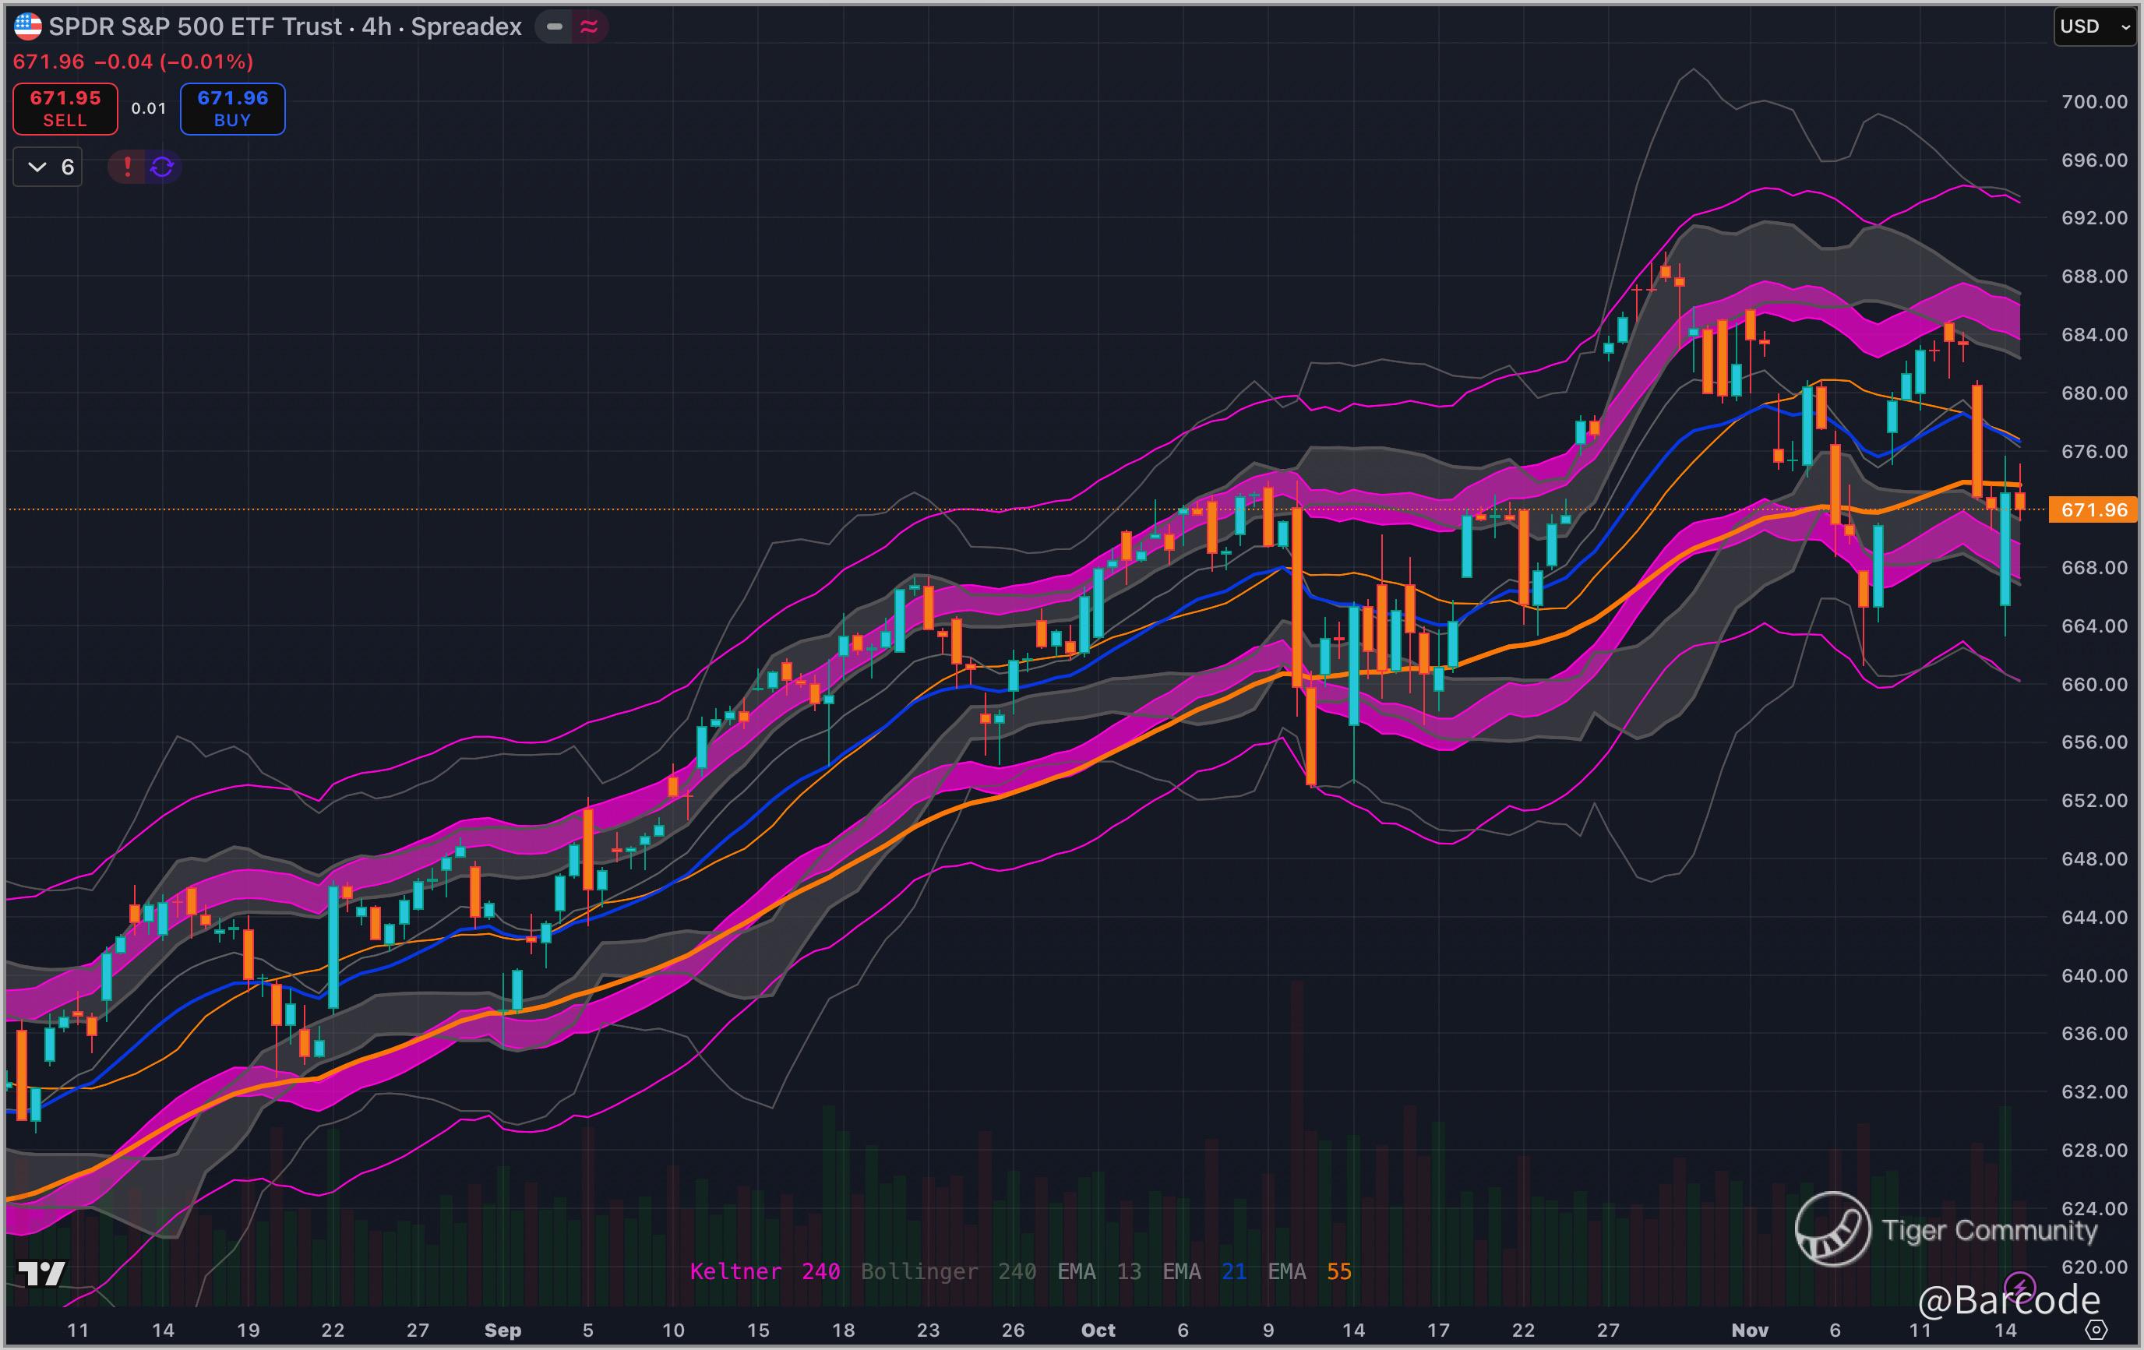
Task: Expand the collapsed indicator legend showing 6
Action: pos(48,167)
